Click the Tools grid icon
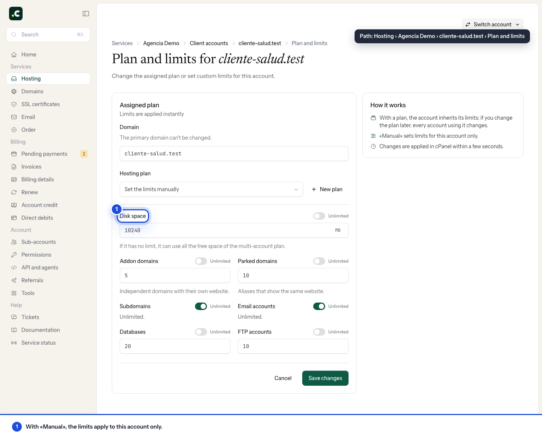542x438 pixels. click(x=14, y=293)
